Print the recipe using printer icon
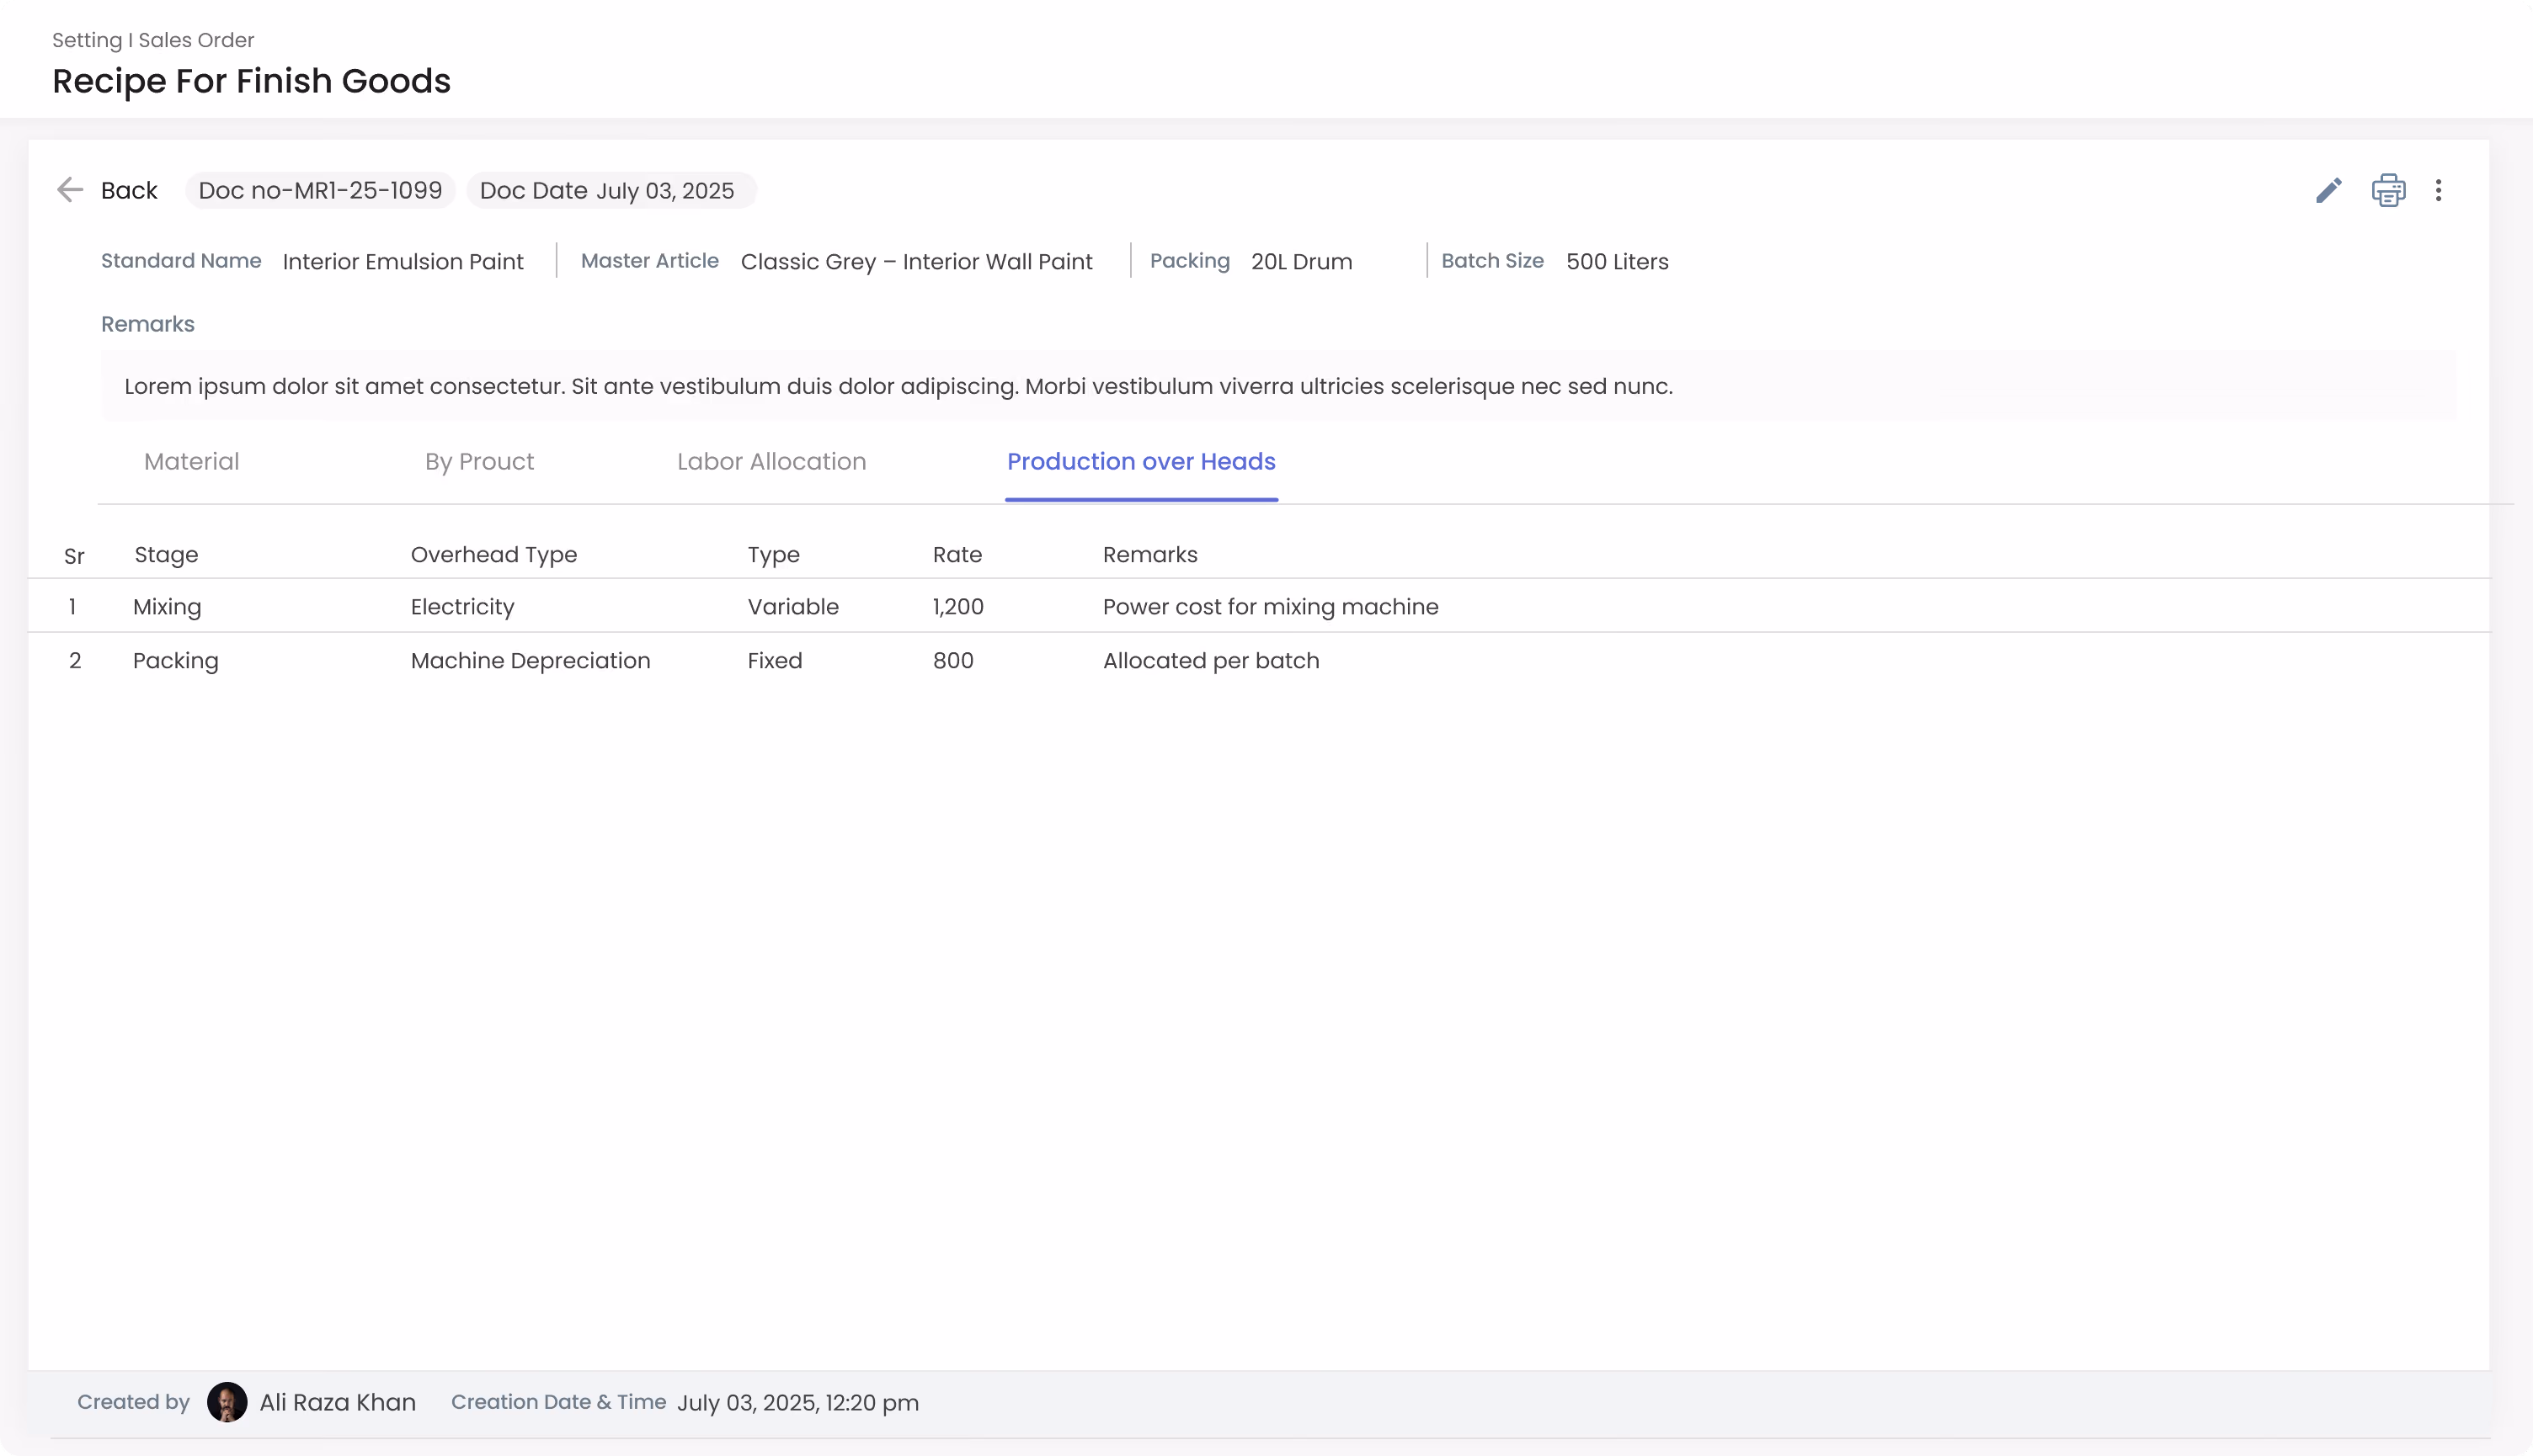 2388,190
